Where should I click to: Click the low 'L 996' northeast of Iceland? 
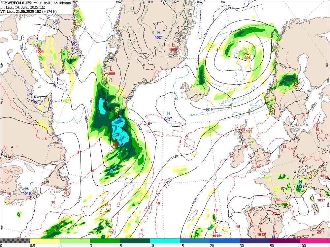click(247, 55)
